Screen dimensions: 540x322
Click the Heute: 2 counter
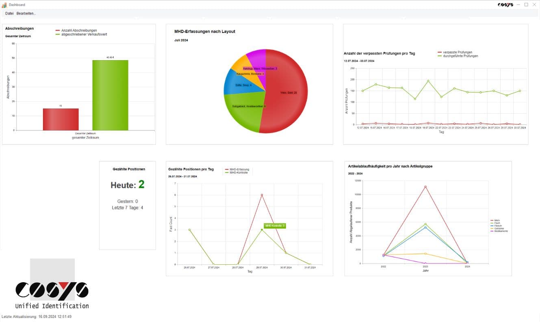(x=128, y=185)
